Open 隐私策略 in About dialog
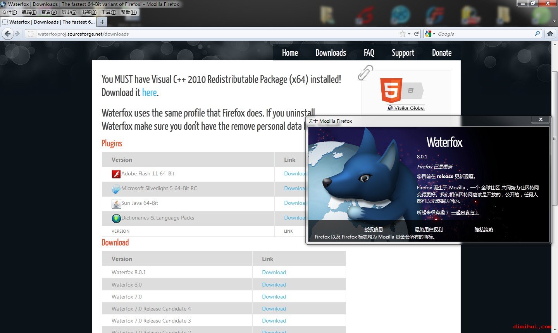The image size is (558, 333). click(x=484, y=230)
